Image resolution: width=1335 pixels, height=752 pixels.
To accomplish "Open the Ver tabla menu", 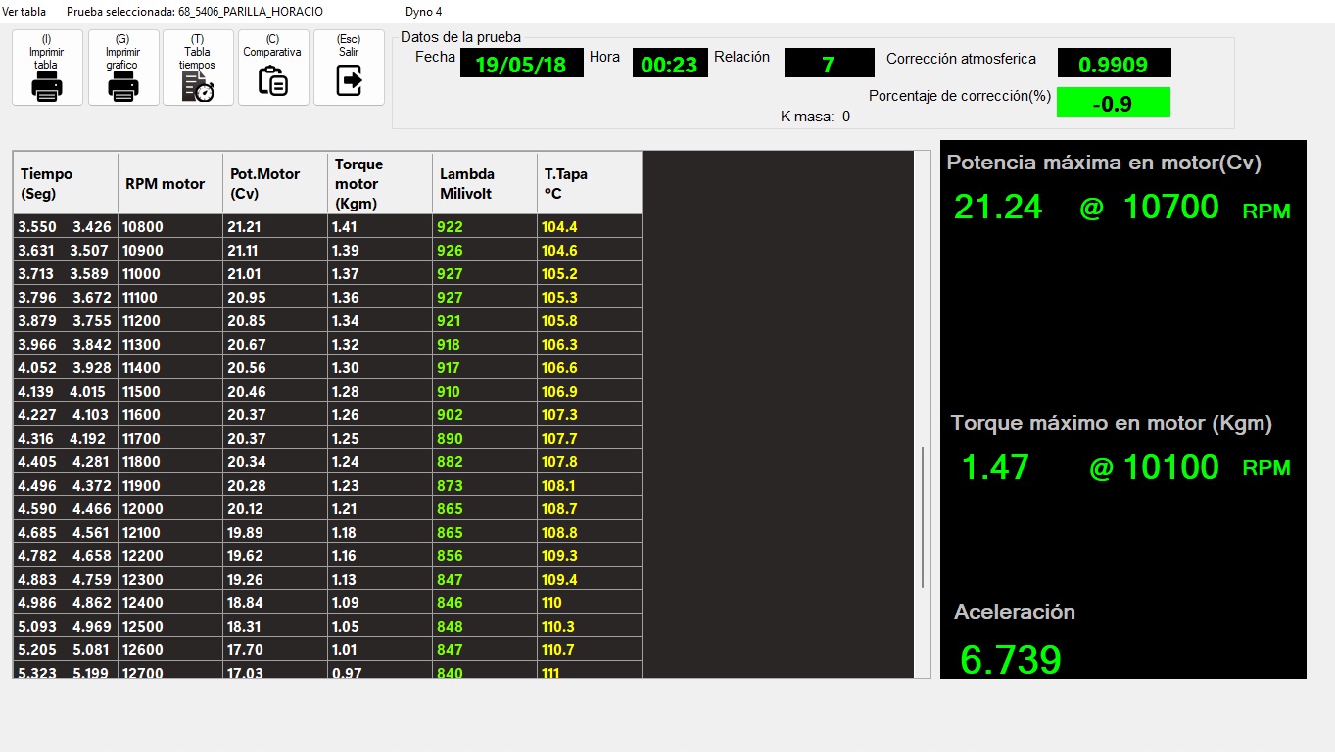I will tap(24, 12).
